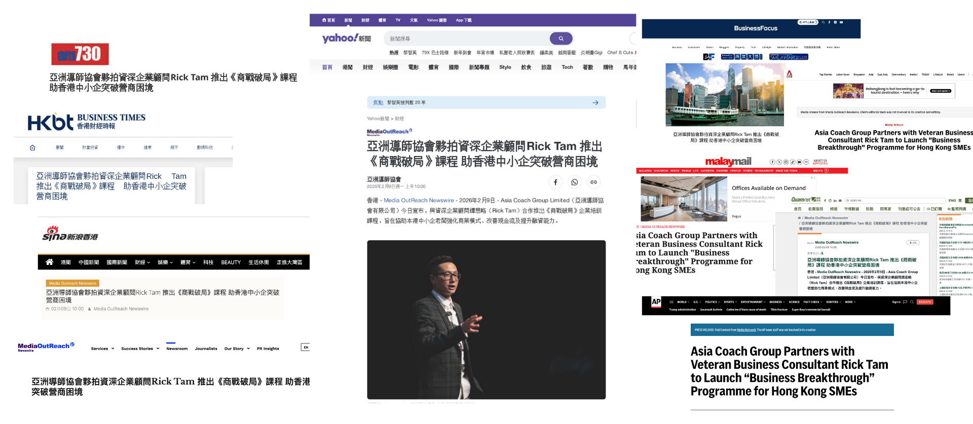Share Yahoo article via WhatsApp icon
The image size is (973, 424).
(574, 182)
